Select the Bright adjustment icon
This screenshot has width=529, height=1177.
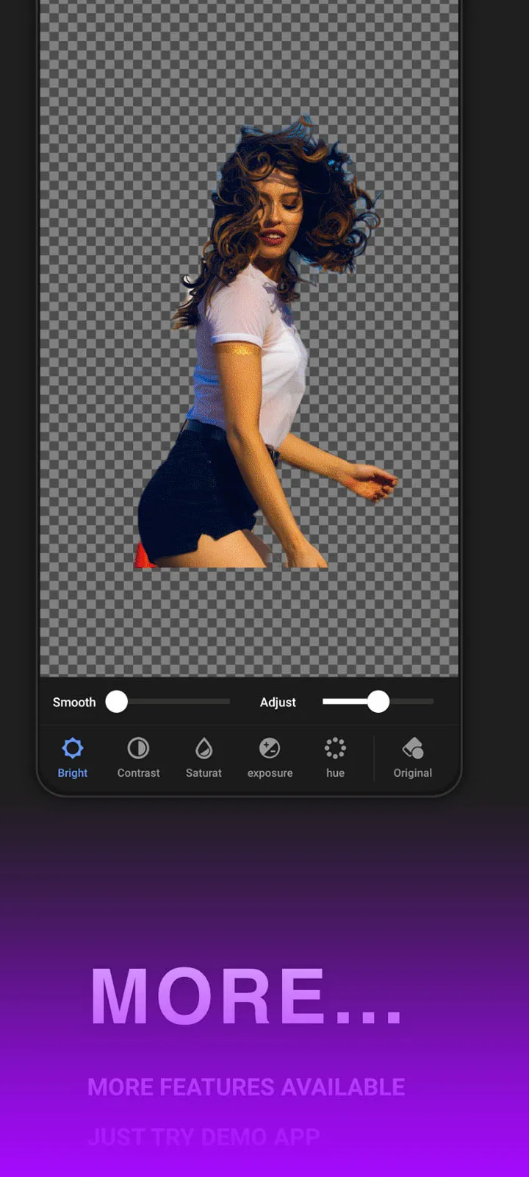72,749
